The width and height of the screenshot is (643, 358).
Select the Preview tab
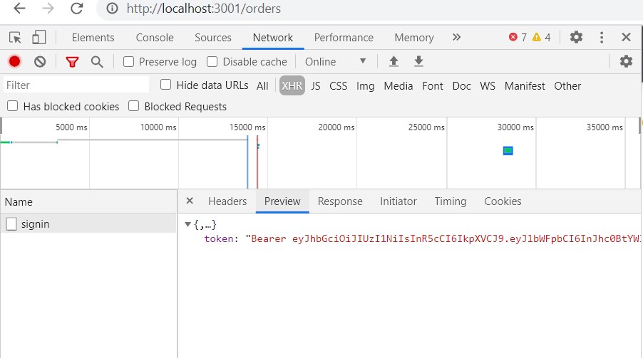click(x=282, y=201)
